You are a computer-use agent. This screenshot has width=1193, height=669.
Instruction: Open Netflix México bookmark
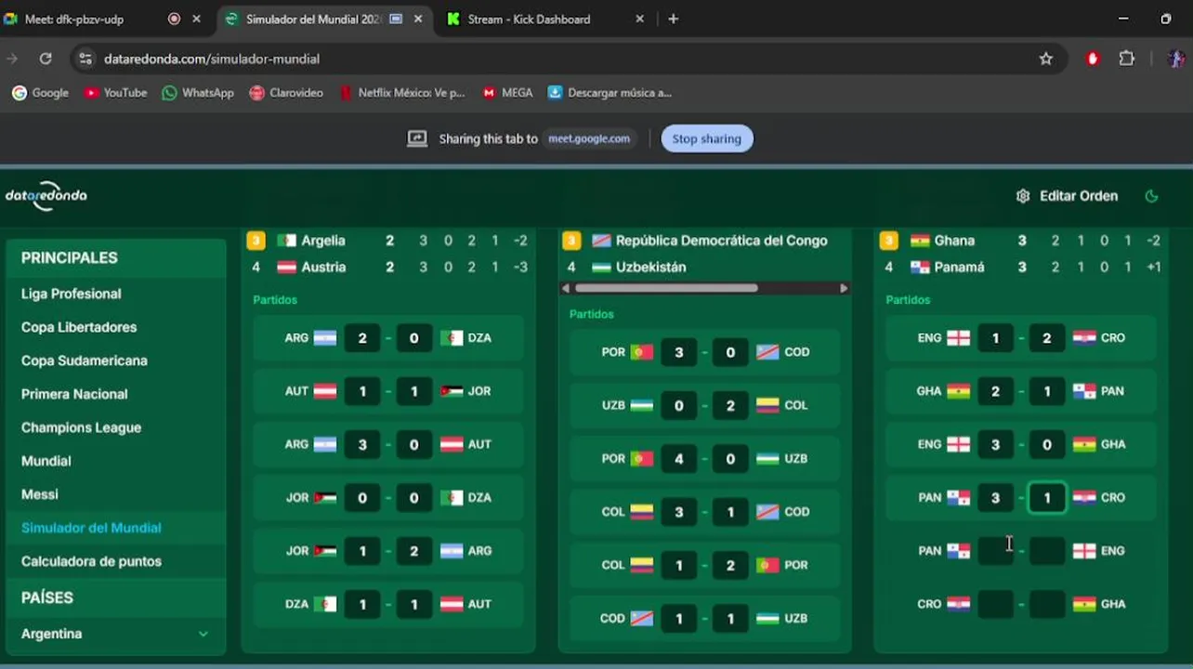coord(401,93)
